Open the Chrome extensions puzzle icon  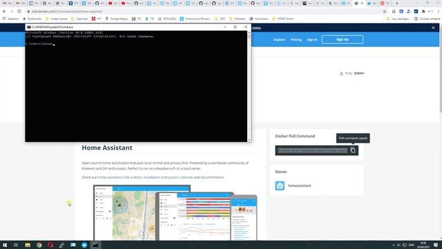tap(423, 11)
